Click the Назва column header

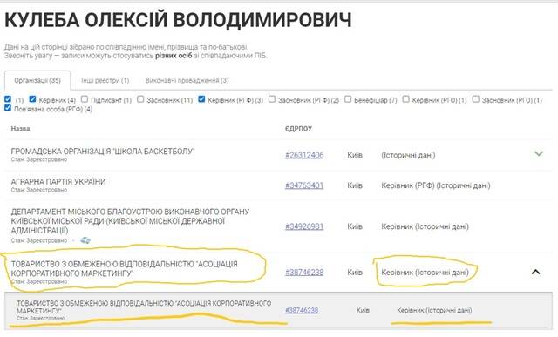tap(20, 129)
